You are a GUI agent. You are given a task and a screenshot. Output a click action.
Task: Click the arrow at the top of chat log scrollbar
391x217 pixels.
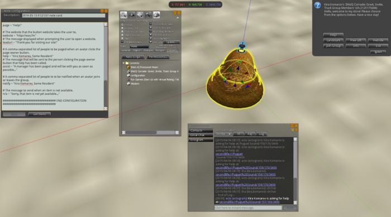click(295, 139)
